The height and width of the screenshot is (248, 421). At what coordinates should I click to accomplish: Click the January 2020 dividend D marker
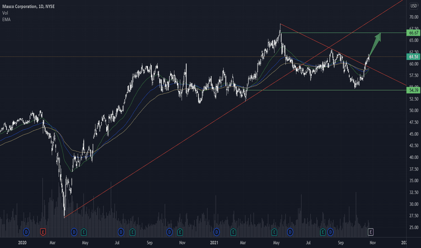[x=26, y=232]
